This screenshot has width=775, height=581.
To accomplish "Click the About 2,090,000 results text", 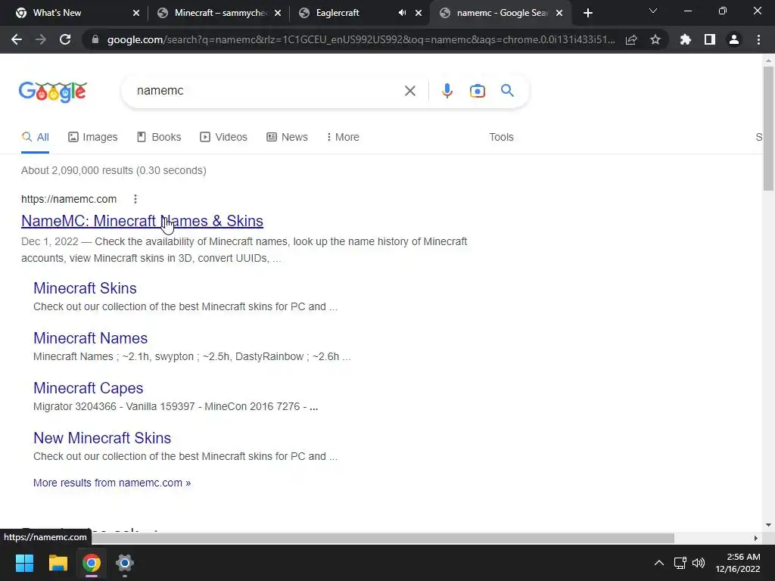I will [114, 170].
